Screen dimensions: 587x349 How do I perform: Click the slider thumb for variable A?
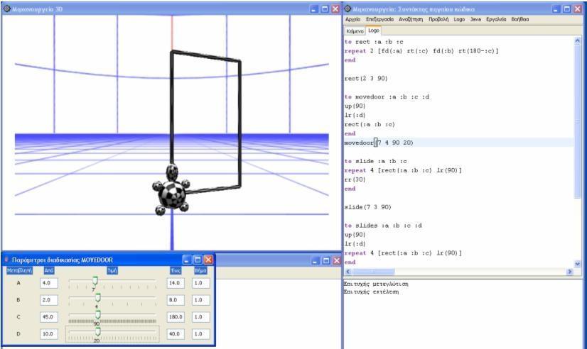point(95,281)
